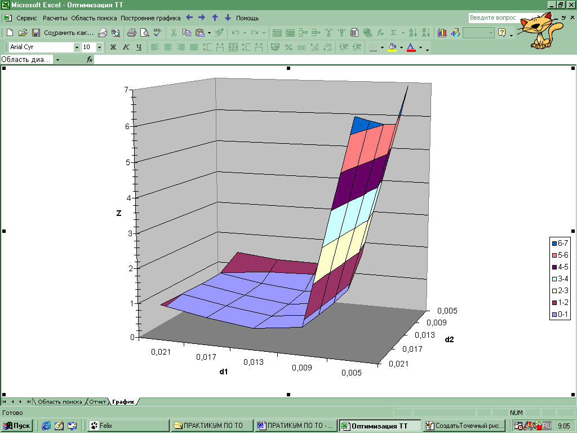Screen dimensions: 577x433
Task: Click the Print printer icon
Action: tap(131, 33)
